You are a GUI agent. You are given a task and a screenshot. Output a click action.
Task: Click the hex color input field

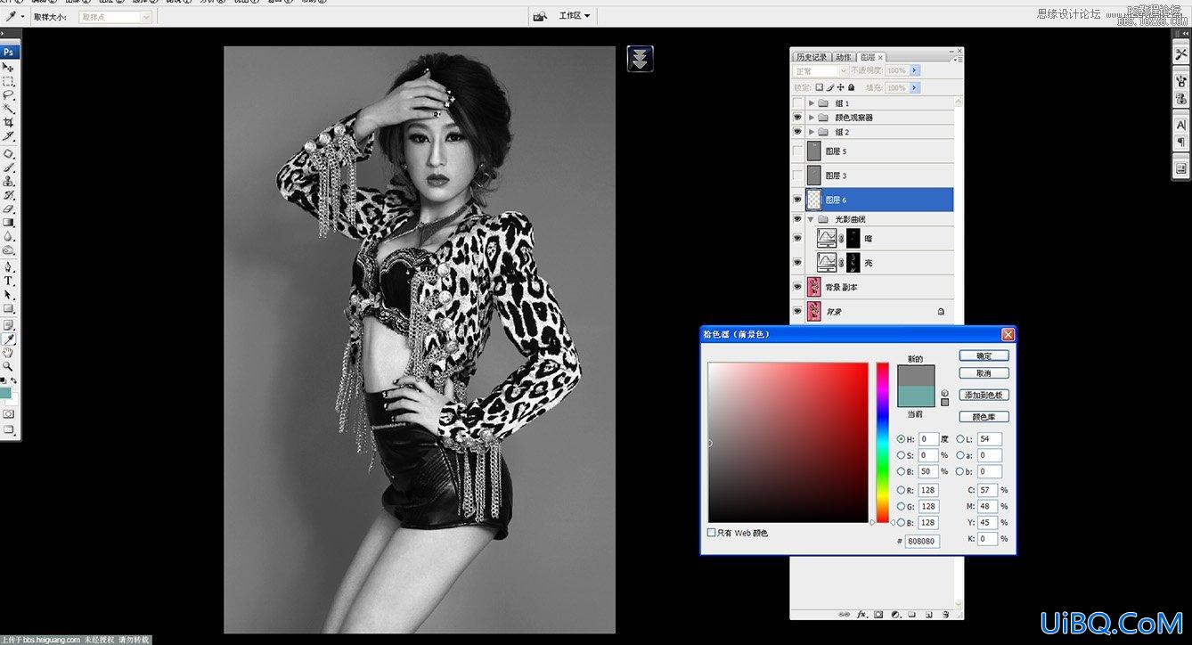tap(922, 541)
